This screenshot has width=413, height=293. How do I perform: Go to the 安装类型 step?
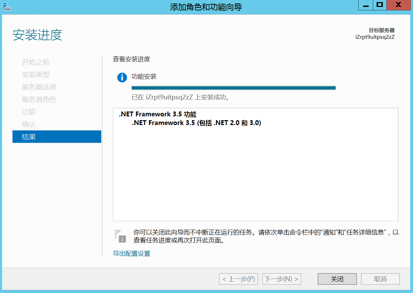pos(36,75)
